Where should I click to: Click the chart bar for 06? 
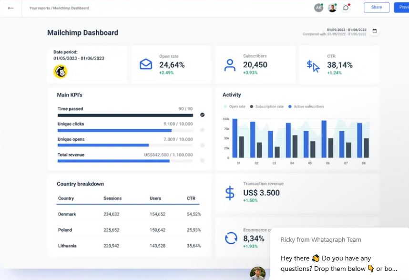coord(324,139)
